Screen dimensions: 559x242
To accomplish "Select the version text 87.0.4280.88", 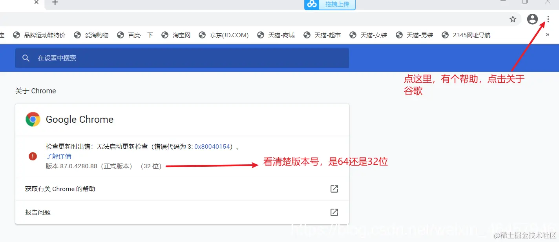I will [79, 166].
